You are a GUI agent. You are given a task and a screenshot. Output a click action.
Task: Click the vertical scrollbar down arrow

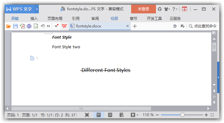(214, 85)
